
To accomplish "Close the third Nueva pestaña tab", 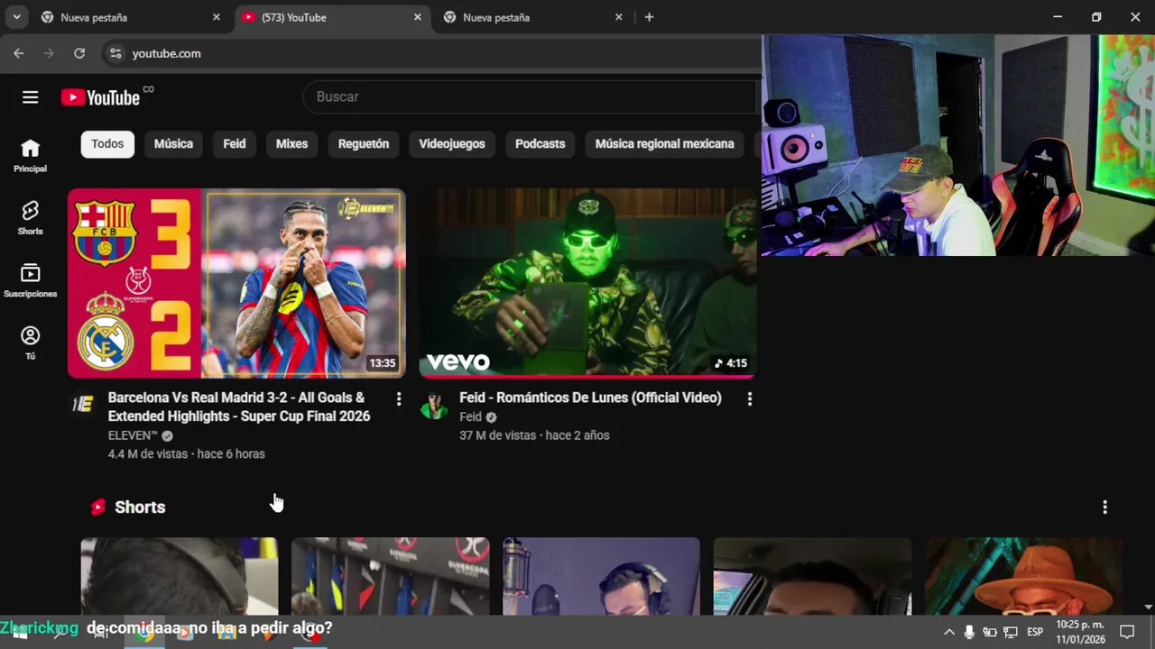I will point(619,17).
